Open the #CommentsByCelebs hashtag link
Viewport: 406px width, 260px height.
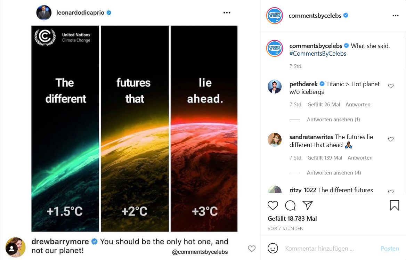(x=318, y=54)
